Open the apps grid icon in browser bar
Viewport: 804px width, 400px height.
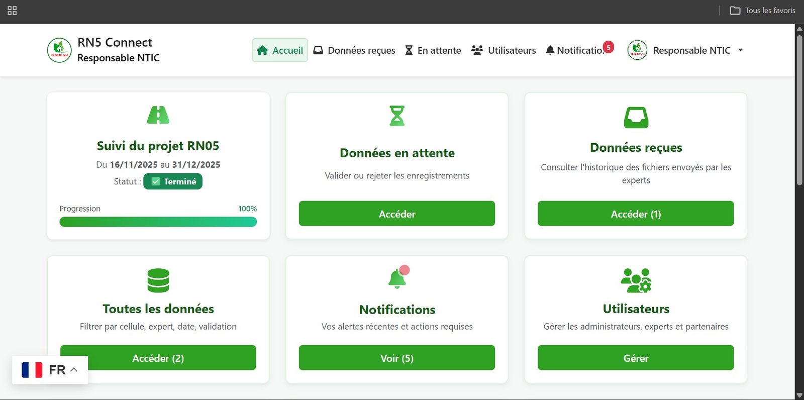[12, 11]
